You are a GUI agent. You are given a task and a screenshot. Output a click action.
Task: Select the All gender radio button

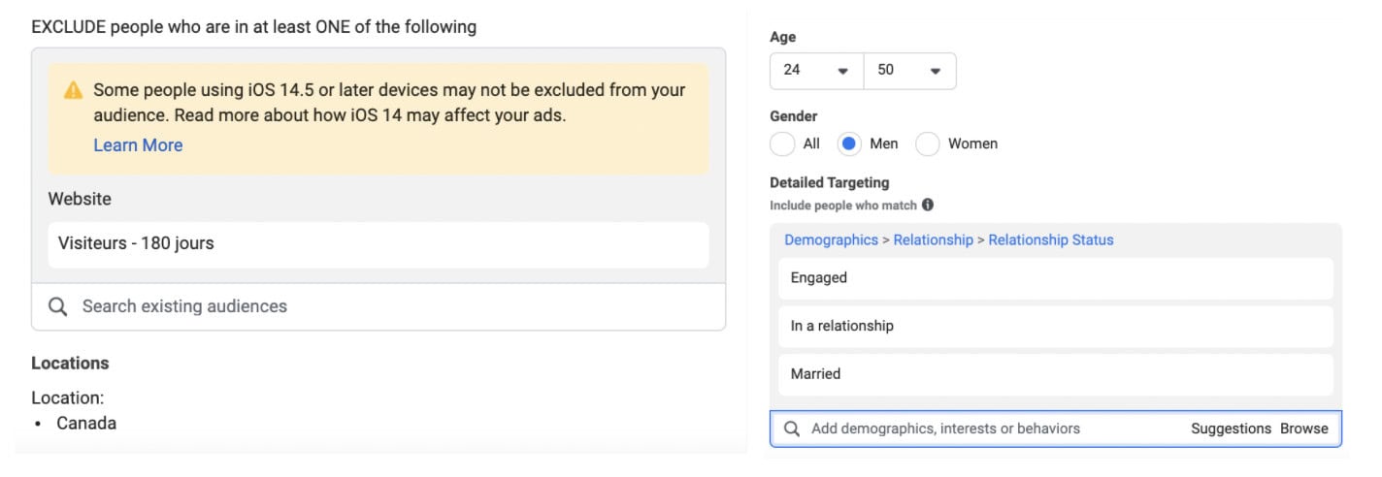click(782, 144)
